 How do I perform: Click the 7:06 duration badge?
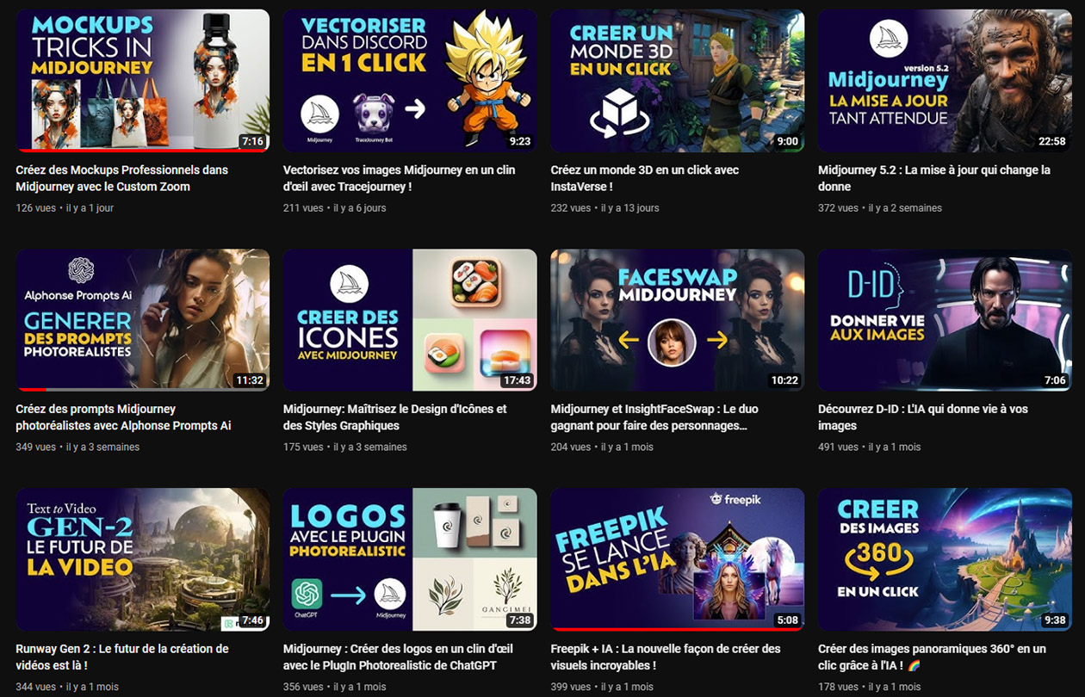1055,380
